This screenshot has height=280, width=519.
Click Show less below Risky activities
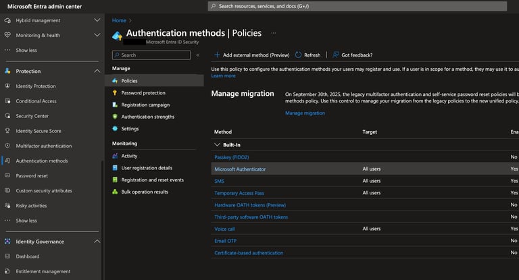26,221
